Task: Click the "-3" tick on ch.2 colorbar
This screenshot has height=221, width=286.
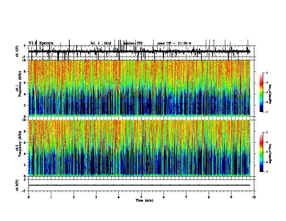Action: click(266, 133)
